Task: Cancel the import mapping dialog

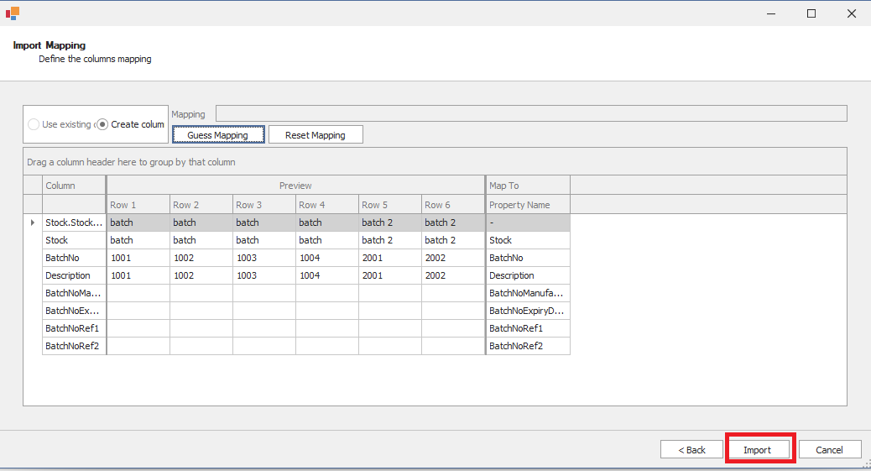Action: 829,449
